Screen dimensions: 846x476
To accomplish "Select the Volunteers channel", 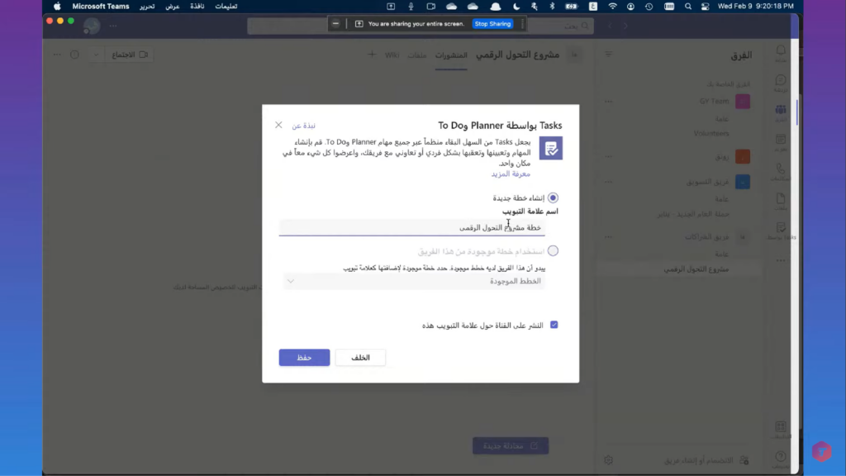I will tap(711, 133).
